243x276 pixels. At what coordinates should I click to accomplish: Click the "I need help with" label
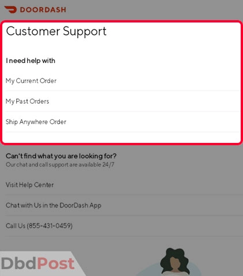[31, 61]
